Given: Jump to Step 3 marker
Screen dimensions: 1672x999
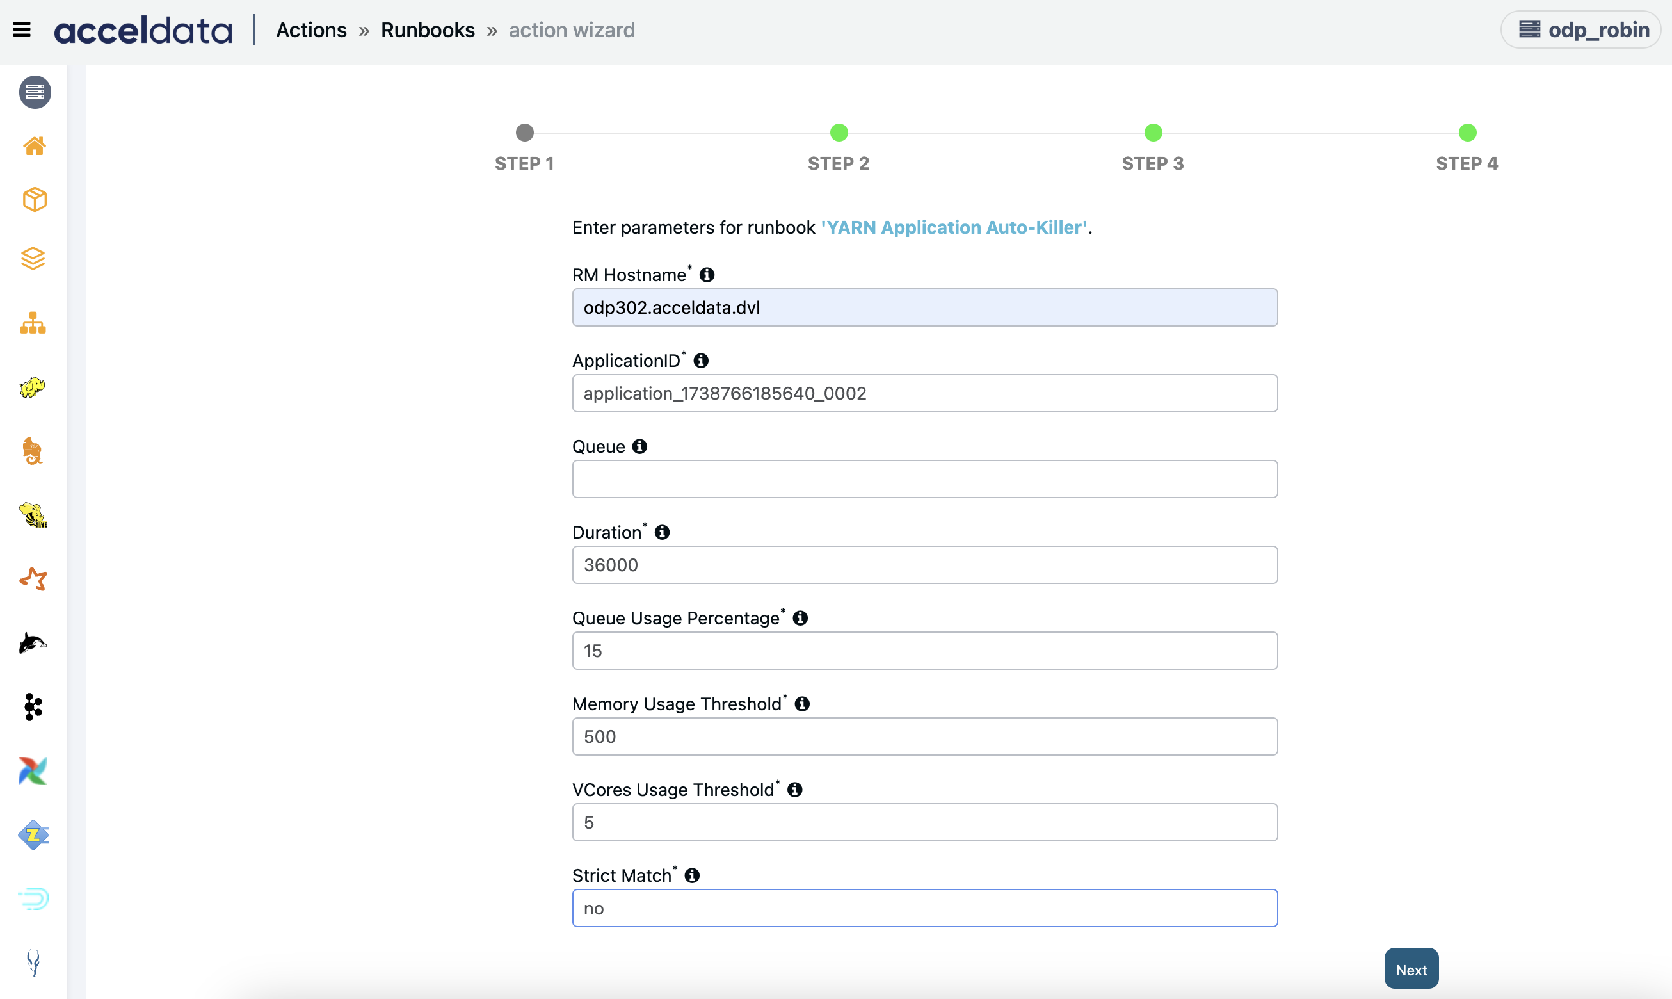Looking at the screenshot, I should click(x=1154, y=133).
